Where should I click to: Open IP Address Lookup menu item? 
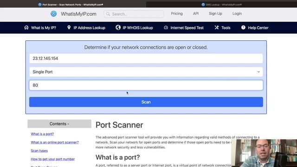point(86,28)
